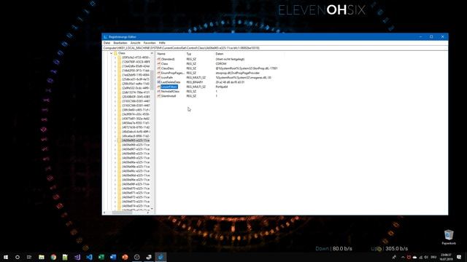Click the string icon beside ClassDesc

pyautogui.click(x=159, y=68)
